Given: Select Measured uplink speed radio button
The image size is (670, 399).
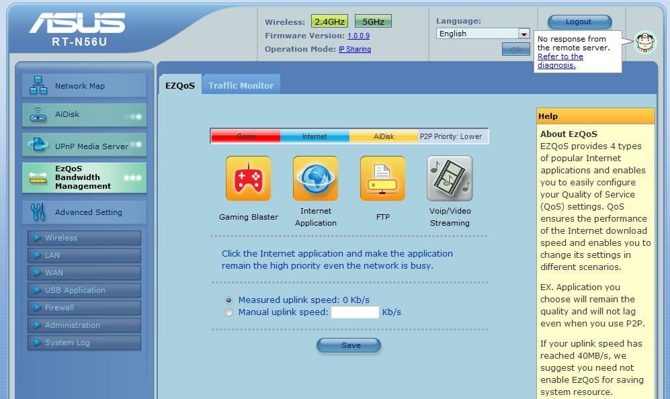Looking at the screenshot, I should 229,300.
